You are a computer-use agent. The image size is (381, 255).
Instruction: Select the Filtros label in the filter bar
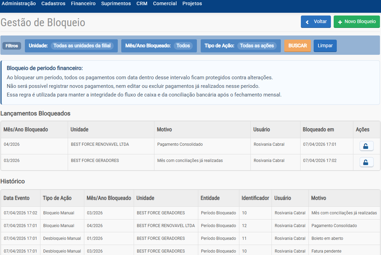[12, 45]
